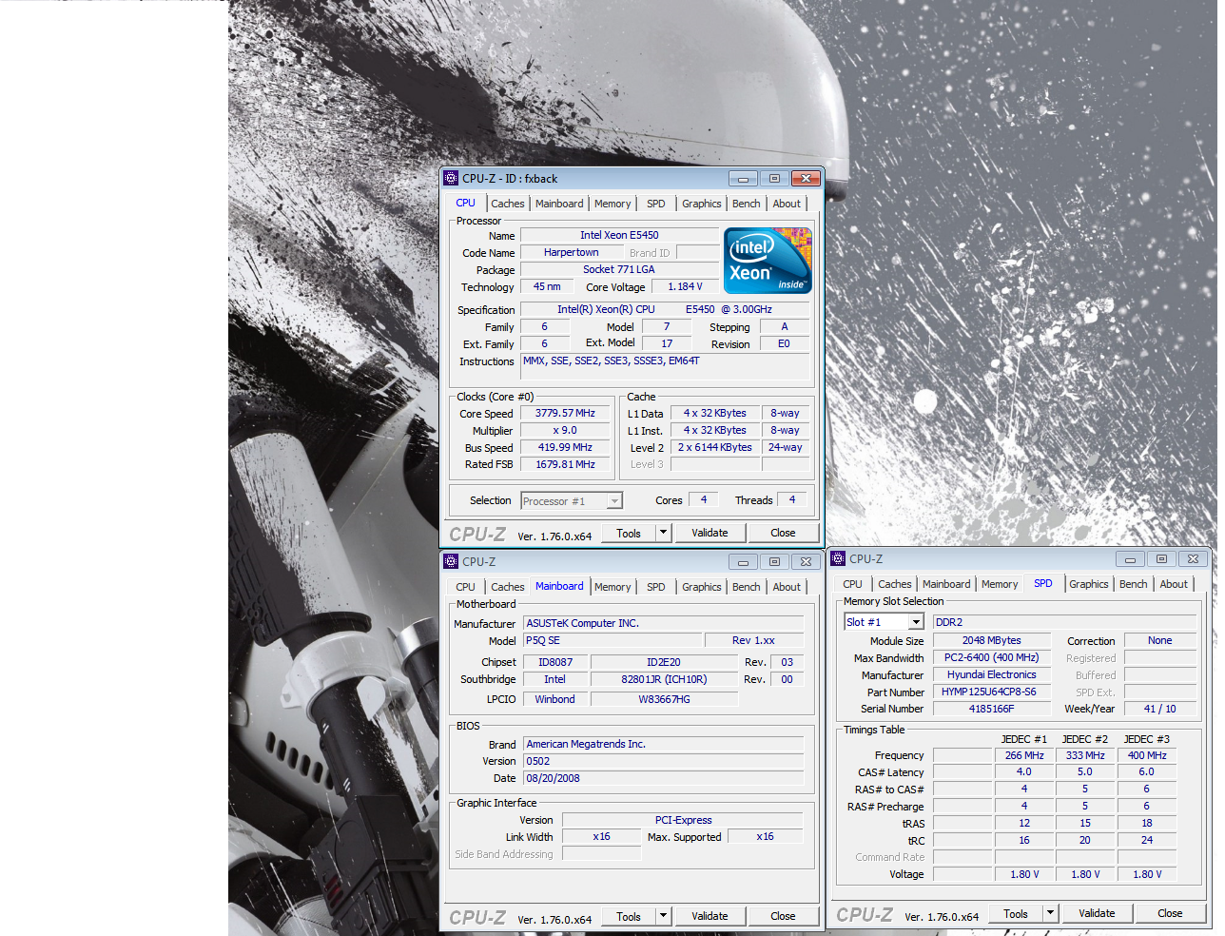
Task: Click the Intel Xeon inside logo
Action: coord(768,260)
